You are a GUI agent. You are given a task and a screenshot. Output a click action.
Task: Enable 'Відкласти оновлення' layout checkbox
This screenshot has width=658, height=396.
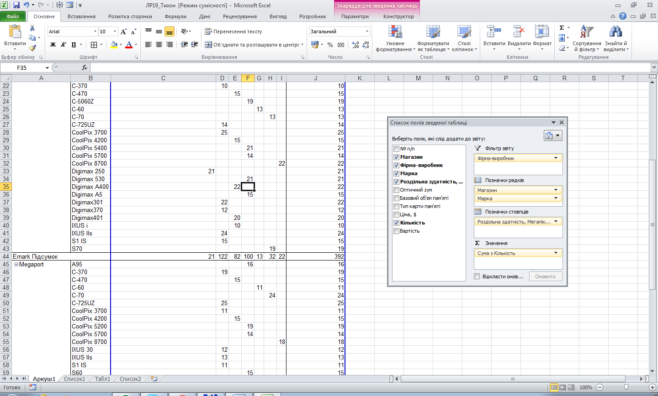[x=477, y=276]
